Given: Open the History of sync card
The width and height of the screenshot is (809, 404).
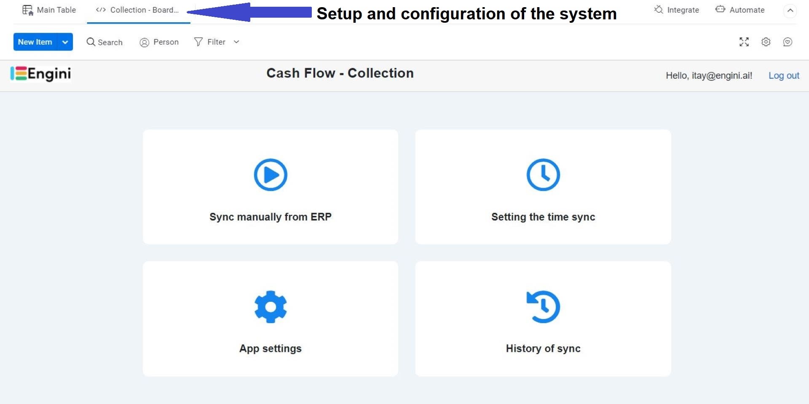Looking at the screenshot, I should coord(543,319).
